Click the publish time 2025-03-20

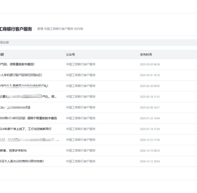150,86
